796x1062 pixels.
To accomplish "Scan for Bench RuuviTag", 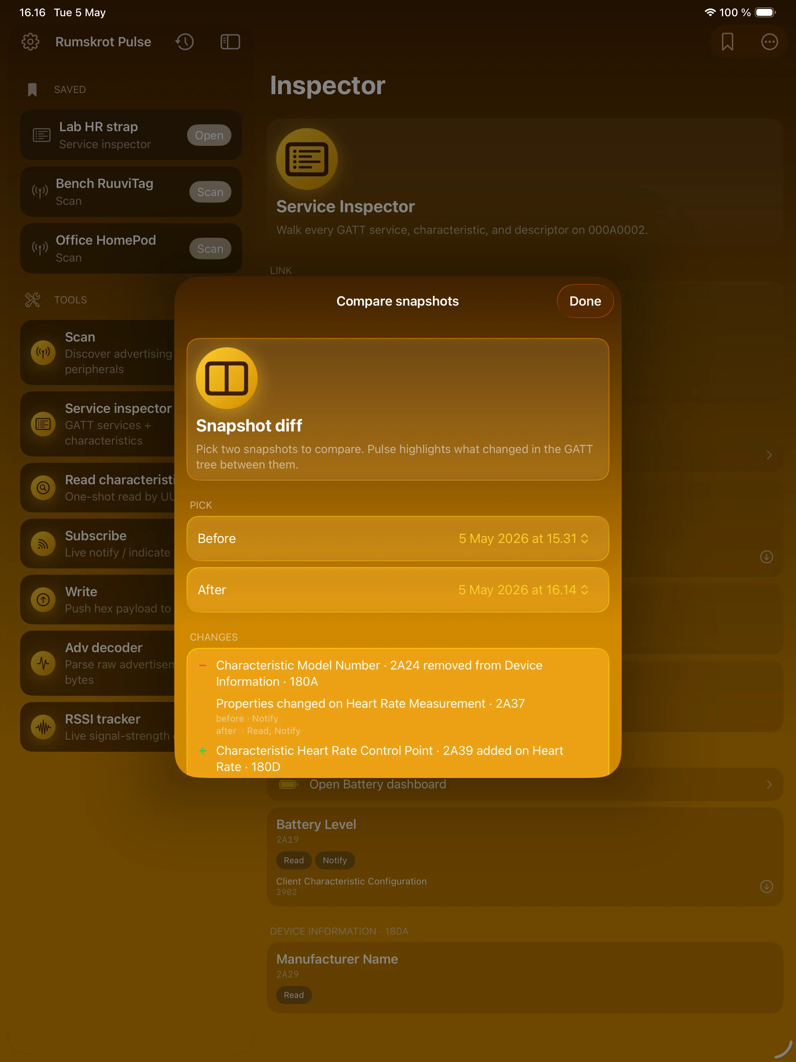I will (210, 192).
